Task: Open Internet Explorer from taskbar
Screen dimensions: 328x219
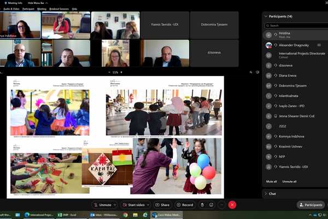Action: [145, 215]
